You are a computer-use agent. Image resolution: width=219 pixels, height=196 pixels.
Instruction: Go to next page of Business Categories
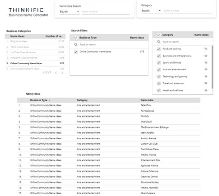62,73
